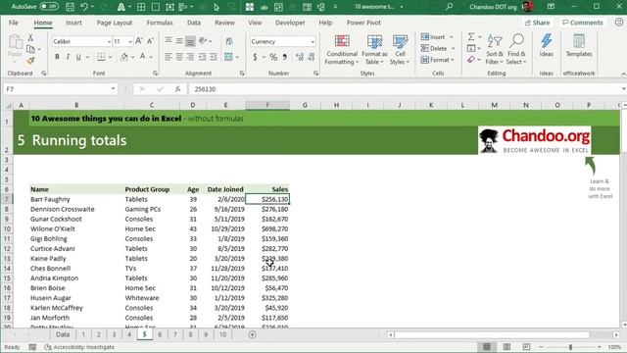This screenshot has width=627, height=353.
Task: Click the Accounting dollar format icon
Action: pos(255,57)
